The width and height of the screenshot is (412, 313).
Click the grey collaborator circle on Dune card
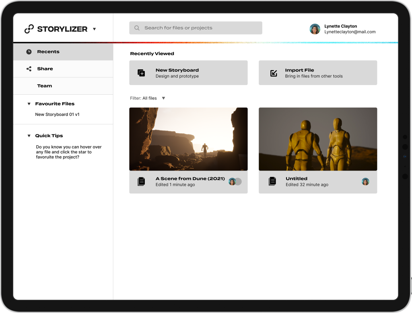239,182
